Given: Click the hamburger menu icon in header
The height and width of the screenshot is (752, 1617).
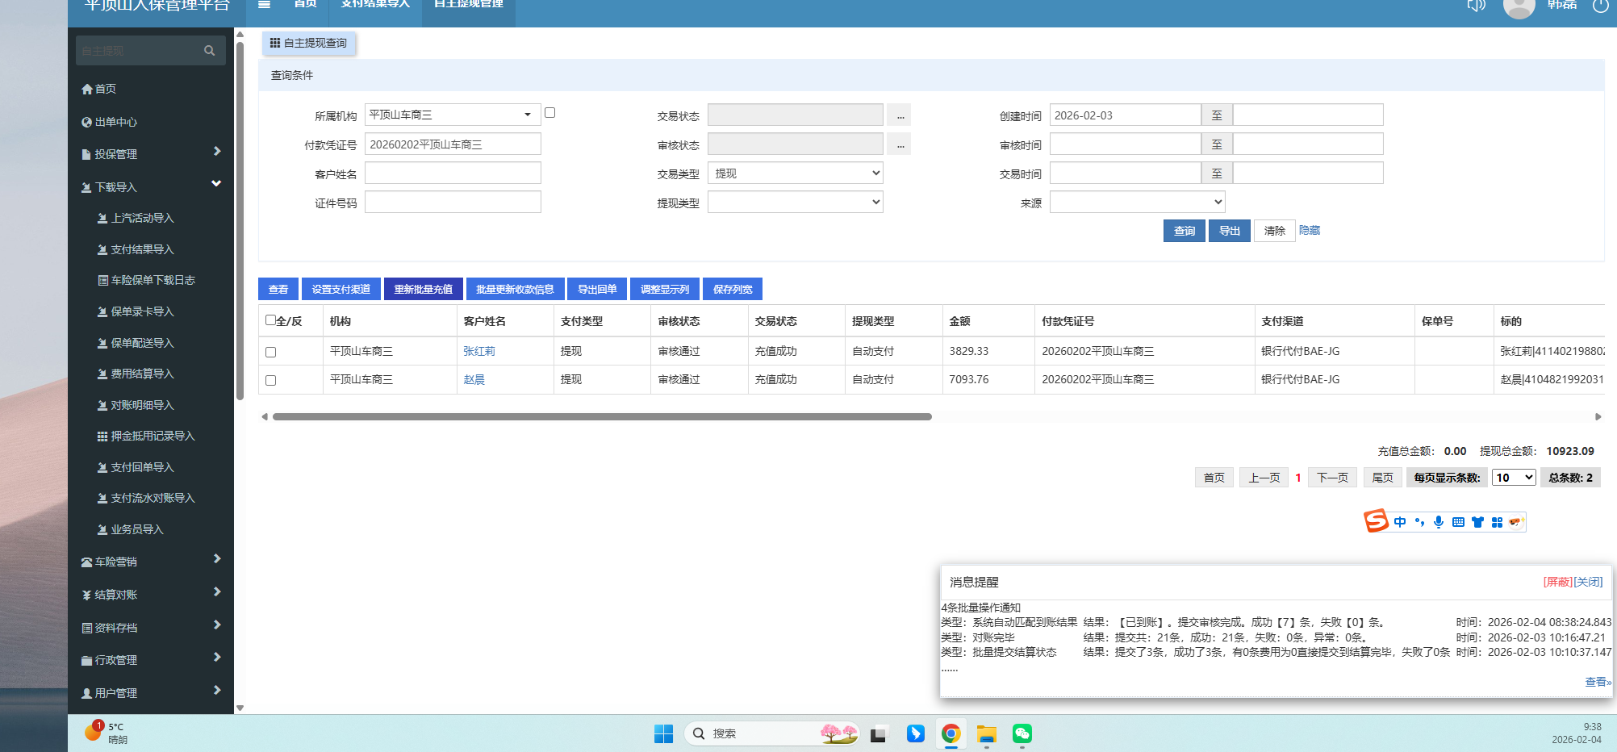Looking at the screenshot, I should pos(264,5).
